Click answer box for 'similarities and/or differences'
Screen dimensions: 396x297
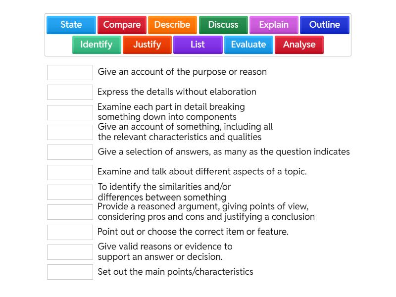(x=70, y=192)
